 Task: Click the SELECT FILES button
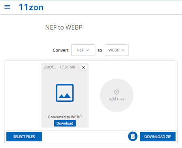(24, 137)
